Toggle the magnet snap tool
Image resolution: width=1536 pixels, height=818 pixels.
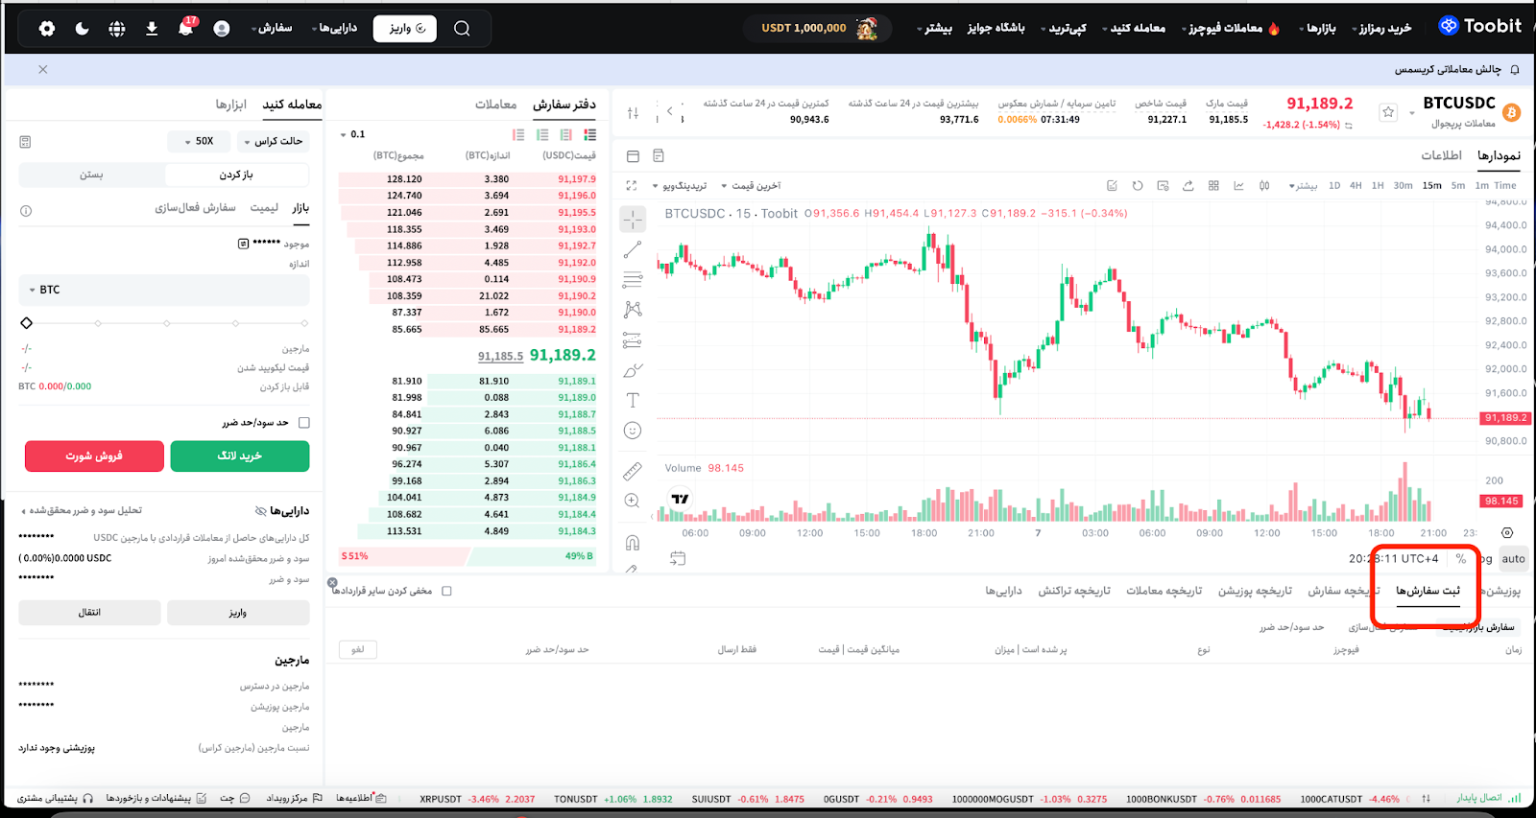click(633, 543)
